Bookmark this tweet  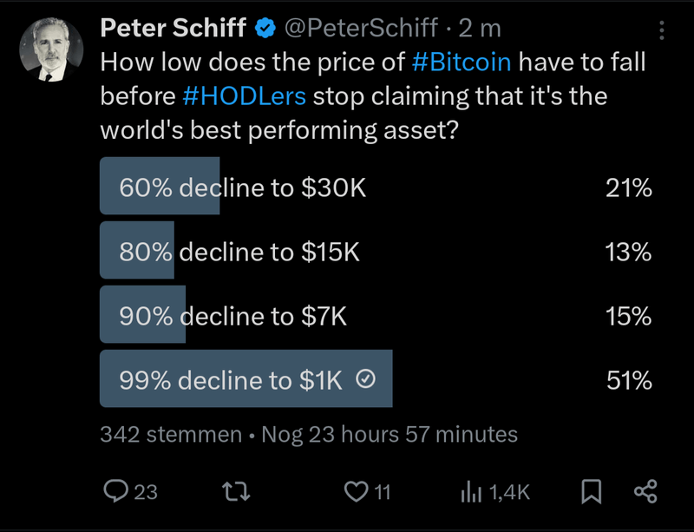tap(591, 492)
